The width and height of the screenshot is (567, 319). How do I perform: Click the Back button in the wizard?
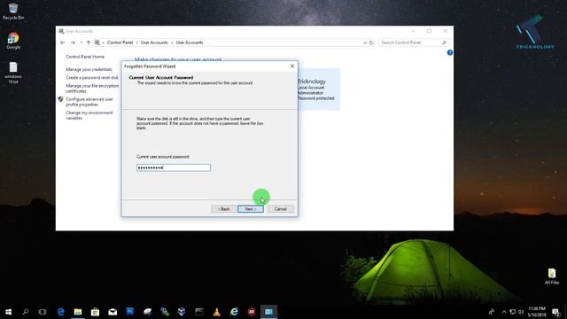click(224, 209)
